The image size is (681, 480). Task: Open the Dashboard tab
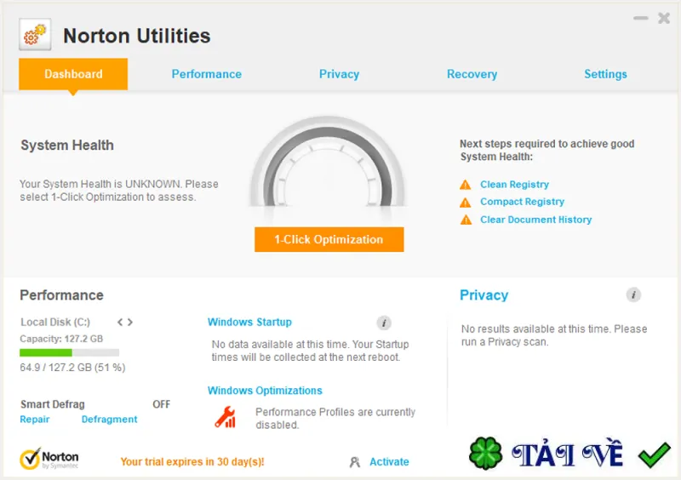73,74
